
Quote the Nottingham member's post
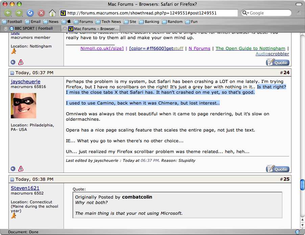278,62
